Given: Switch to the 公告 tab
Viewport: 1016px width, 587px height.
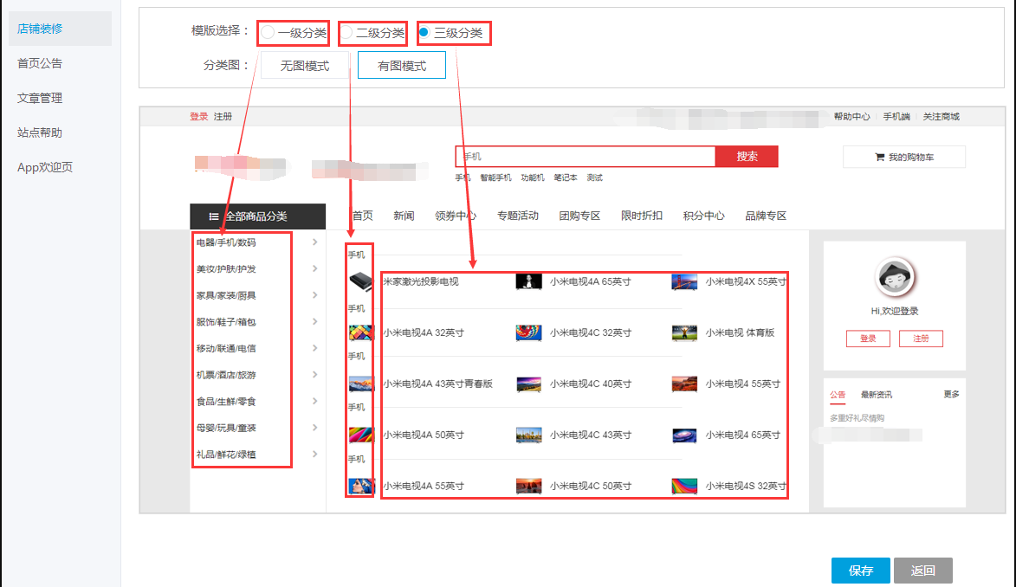Looking at the screenshot, I should [x=838, y=395].
